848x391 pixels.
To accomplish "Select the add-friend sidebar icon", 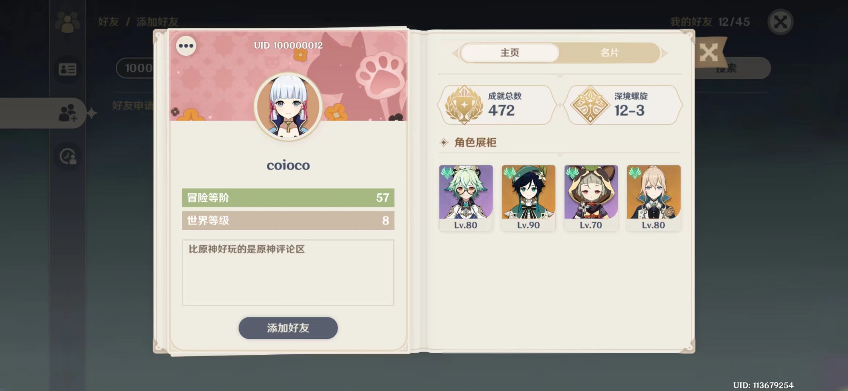I will (x=68, y=113).
